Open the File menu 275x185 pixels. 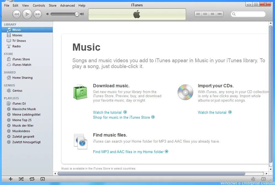coord(7,6)
